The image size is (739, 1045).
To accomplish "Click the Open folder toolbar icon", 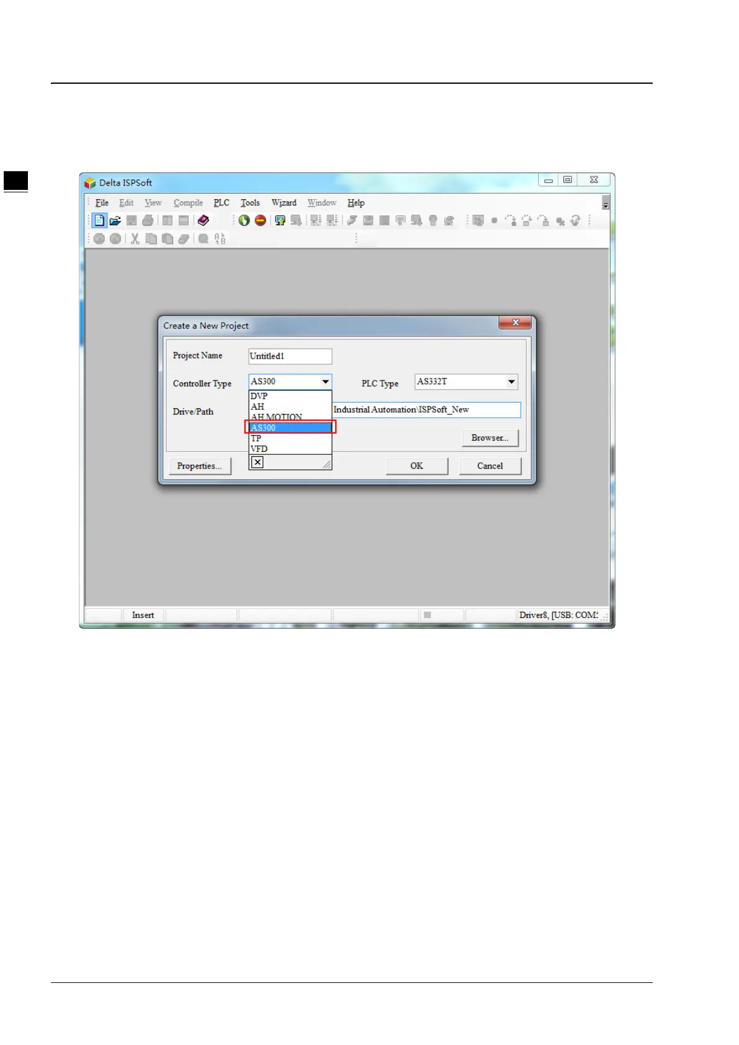I will (x=115, y=220).
